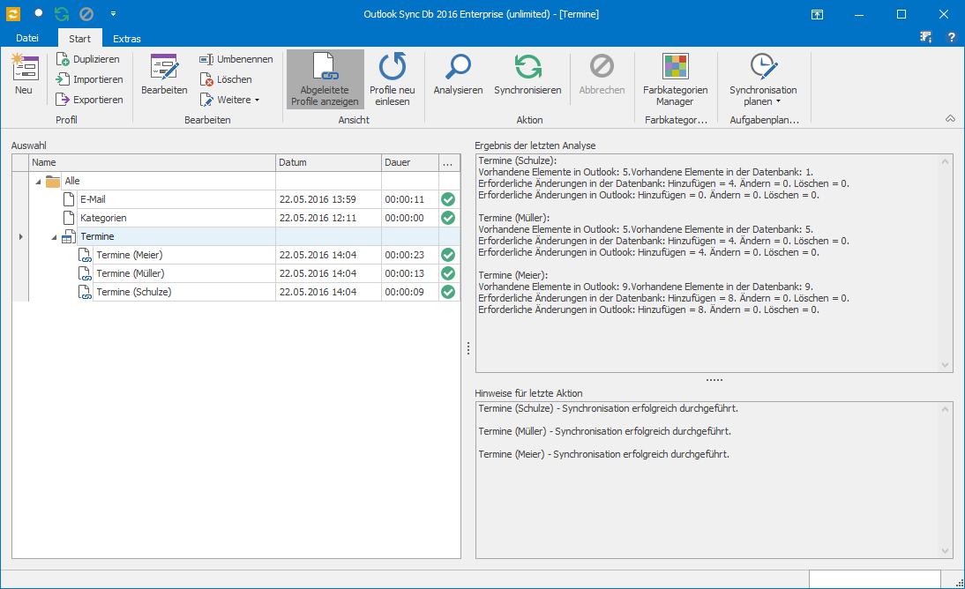
Task: Open the quick access toolbar customize dropdown
Action: pos(113,13)
